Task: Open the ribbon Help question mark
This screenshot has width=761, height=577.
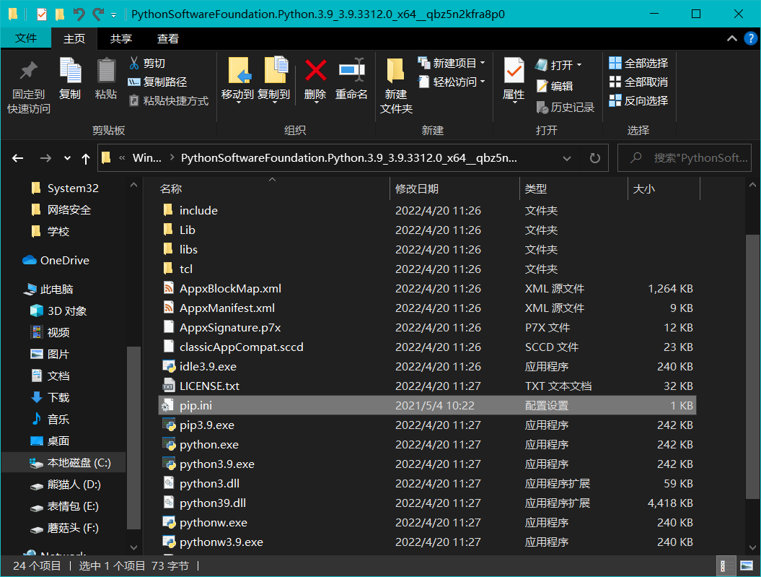Action: 750,38
